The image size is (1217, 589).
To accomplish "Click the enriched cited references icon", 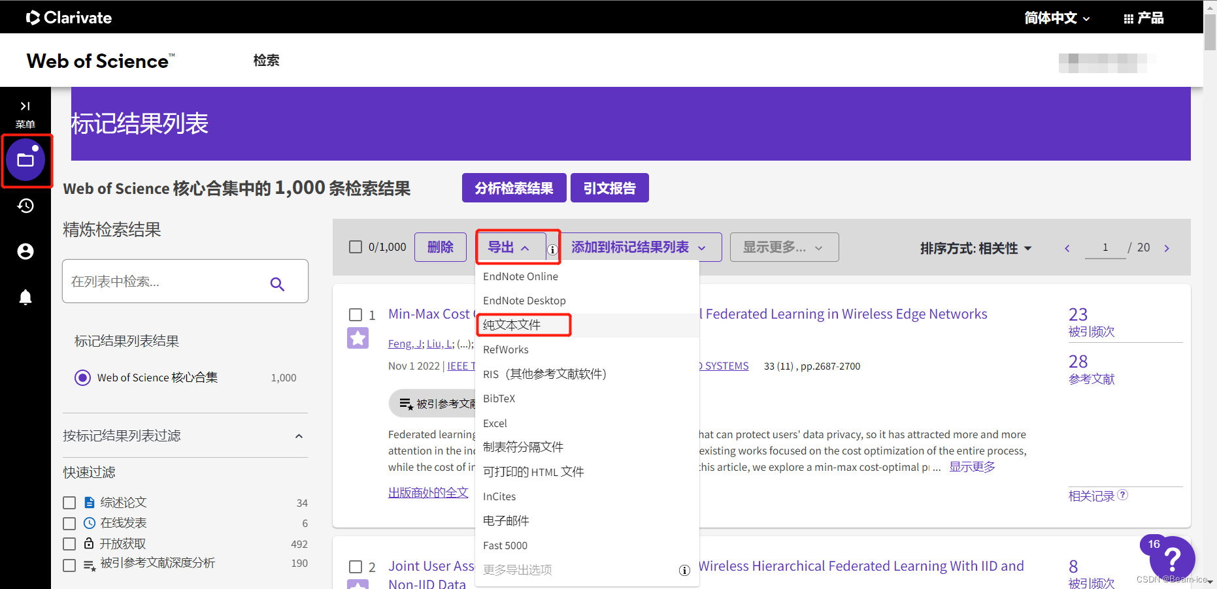I will point(90,565).
